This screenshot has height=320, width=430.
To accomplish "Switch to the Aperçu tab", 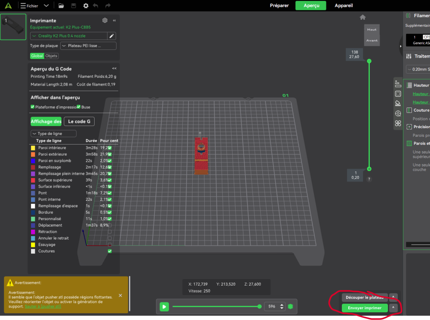I will pos(311,6).
